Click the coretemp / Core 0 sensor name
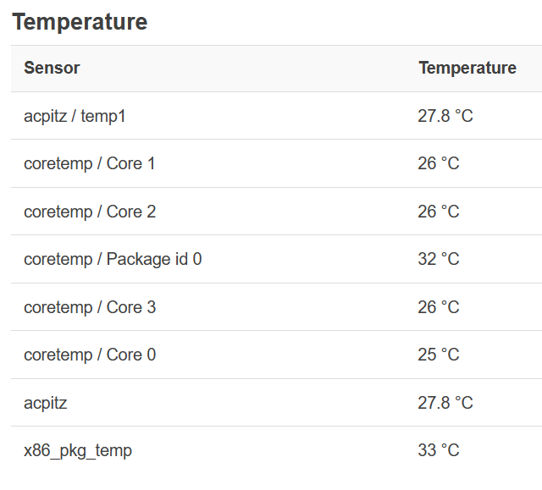 click(89, 355)
